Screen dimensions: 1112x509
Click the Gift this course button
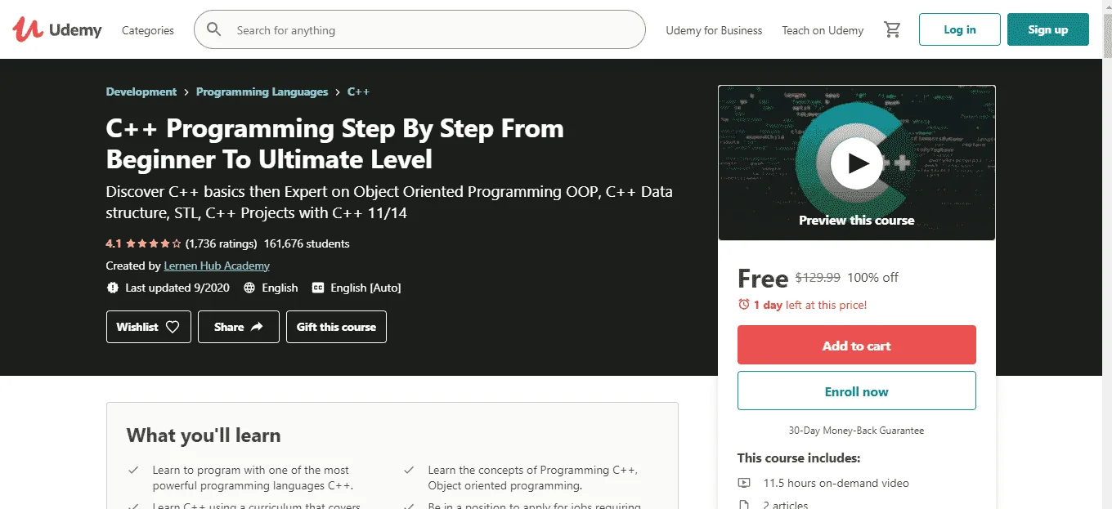[336, 327]
